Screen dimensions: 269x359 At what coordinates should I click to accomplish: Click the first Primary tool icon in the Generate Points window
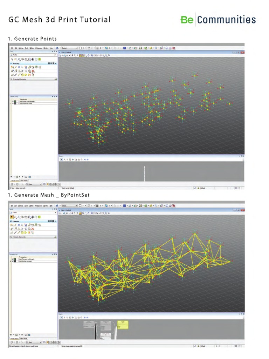point(12,67)
